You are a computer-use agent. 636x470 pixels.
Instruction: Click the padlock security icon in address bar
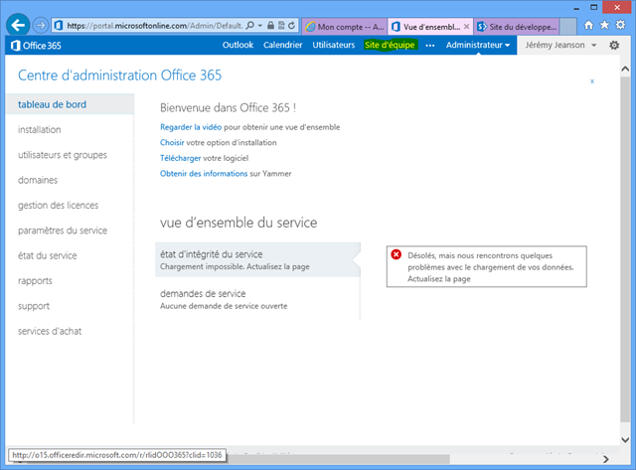click(x=270, y=26)
